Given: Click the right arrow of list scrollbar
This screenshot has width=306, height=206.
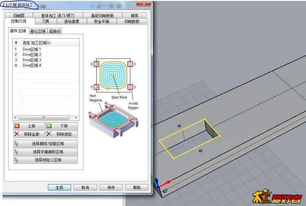Looking at the screenshot, I should pos(76,117).
